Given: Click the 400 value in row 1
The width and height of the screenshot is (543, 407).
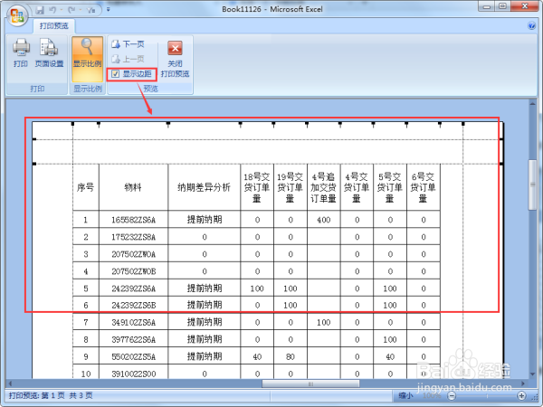Looking at the screenshot, I should pos(323,220).
